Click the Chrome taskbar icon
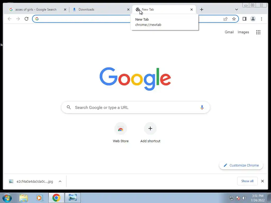The width and height of the screenshot is (271, 203). tap(56, 198)
